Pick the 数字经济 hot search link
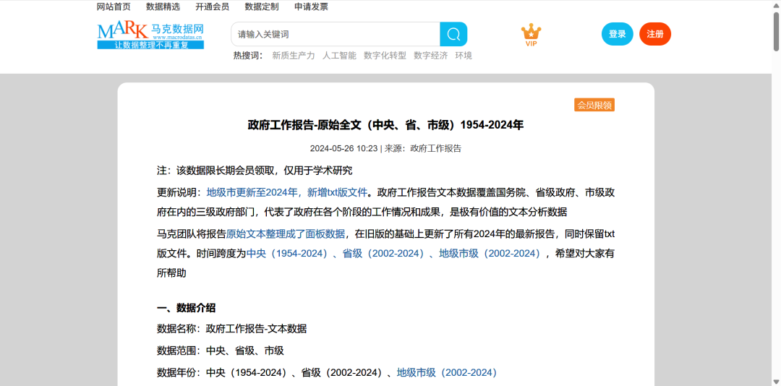This screenshot has height=386, width=781. pyautogui.click(x=430, y=56)
